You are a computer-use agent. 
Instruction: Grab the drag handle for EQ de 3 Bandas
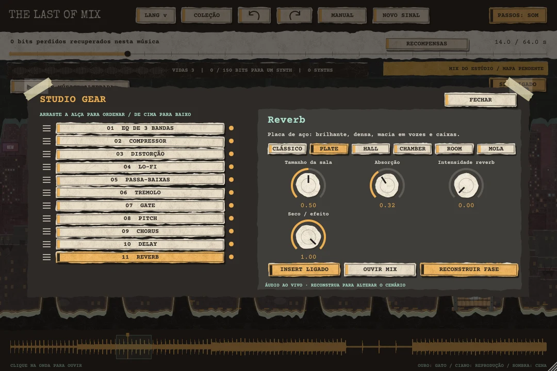[46, 128]
